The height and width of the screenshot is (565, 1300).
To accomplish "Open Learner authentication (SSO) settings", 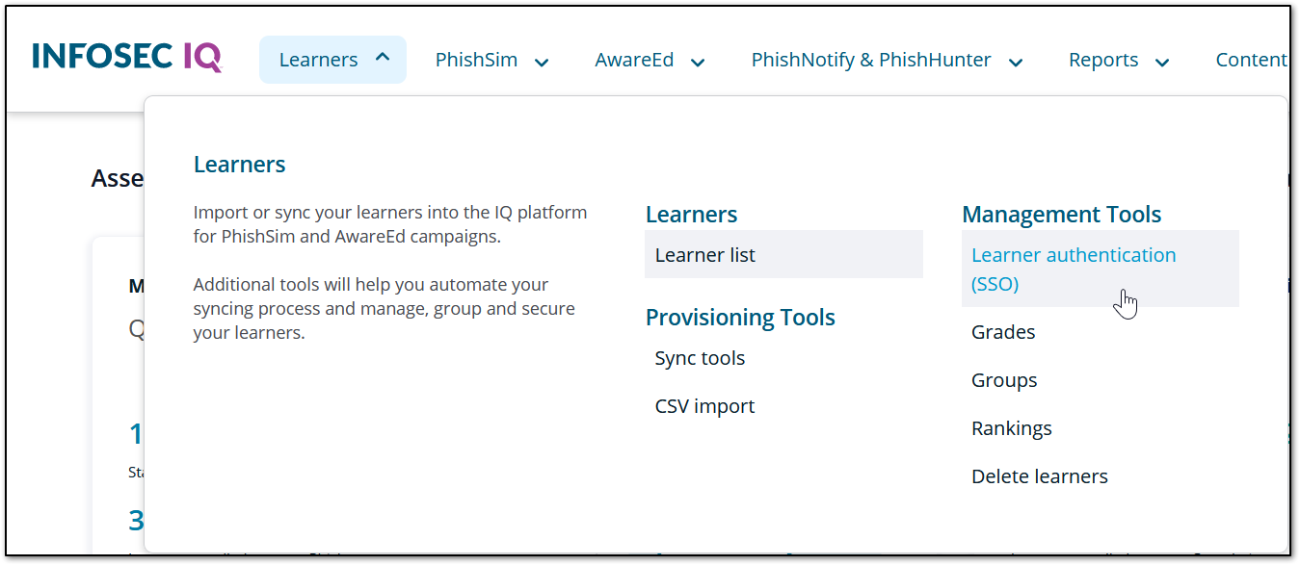I will [1074, 269].
